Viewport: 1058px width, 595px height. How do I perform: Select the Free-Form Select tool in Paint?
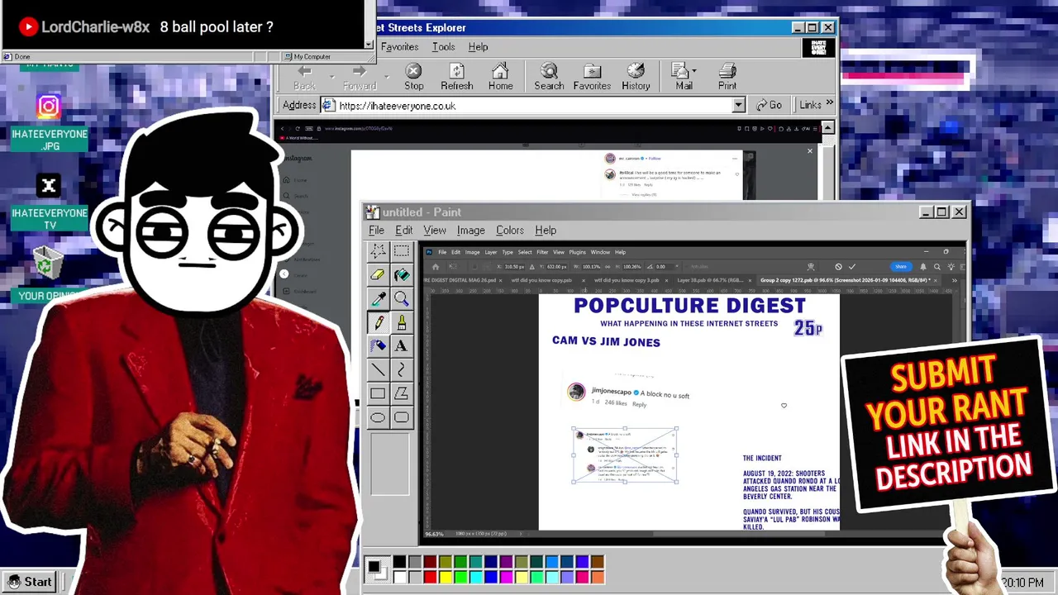coord(378,250)
